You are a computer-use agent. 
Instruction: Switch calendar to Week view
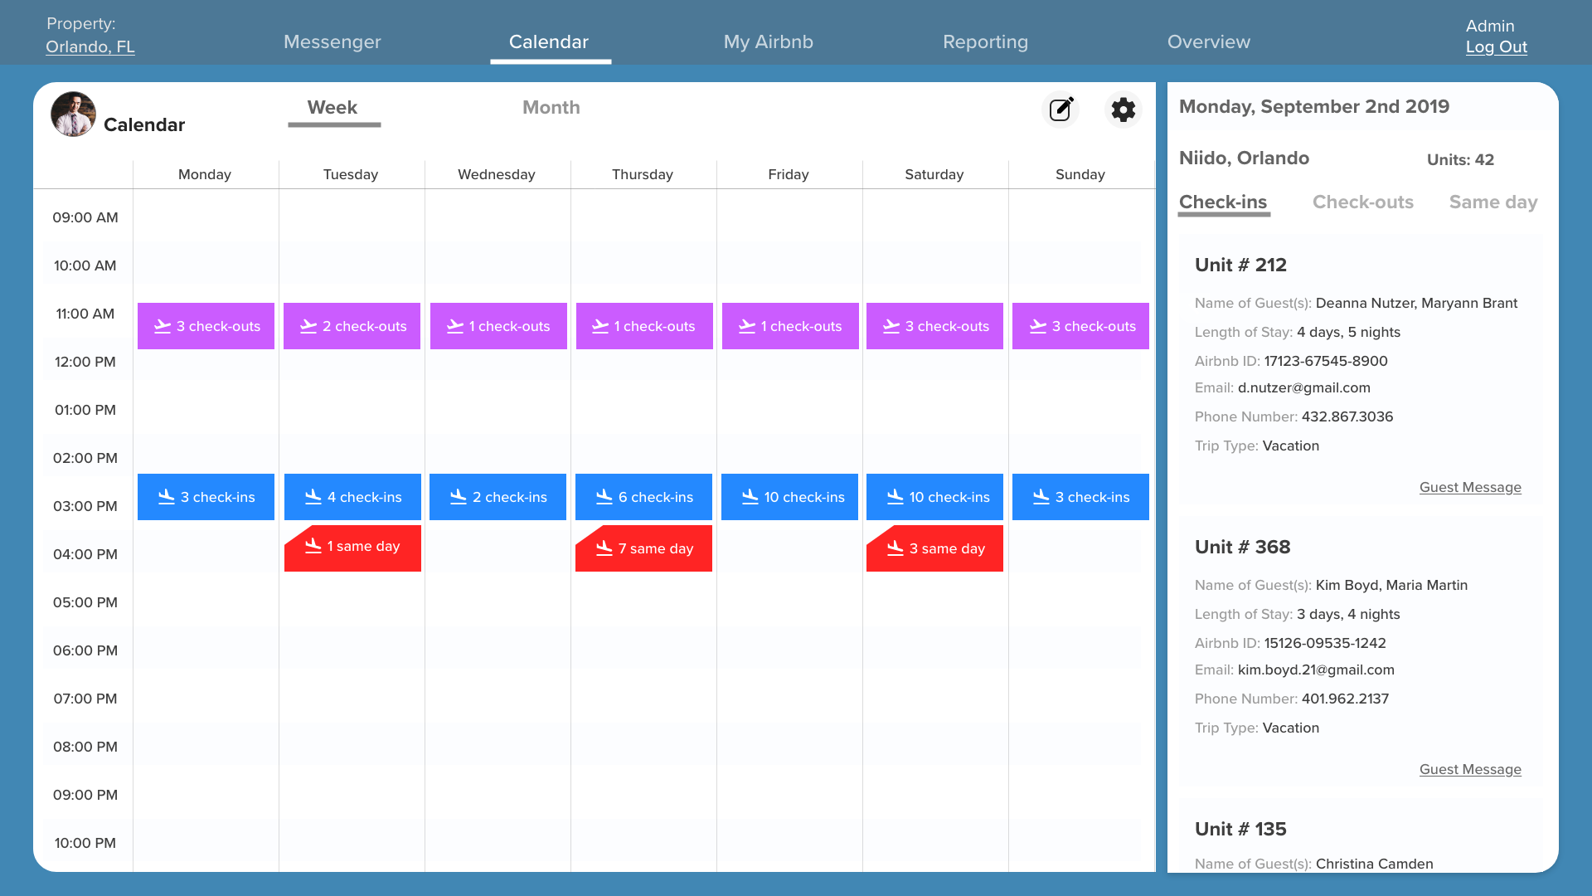pyautogui.click(x=332, y=108)
